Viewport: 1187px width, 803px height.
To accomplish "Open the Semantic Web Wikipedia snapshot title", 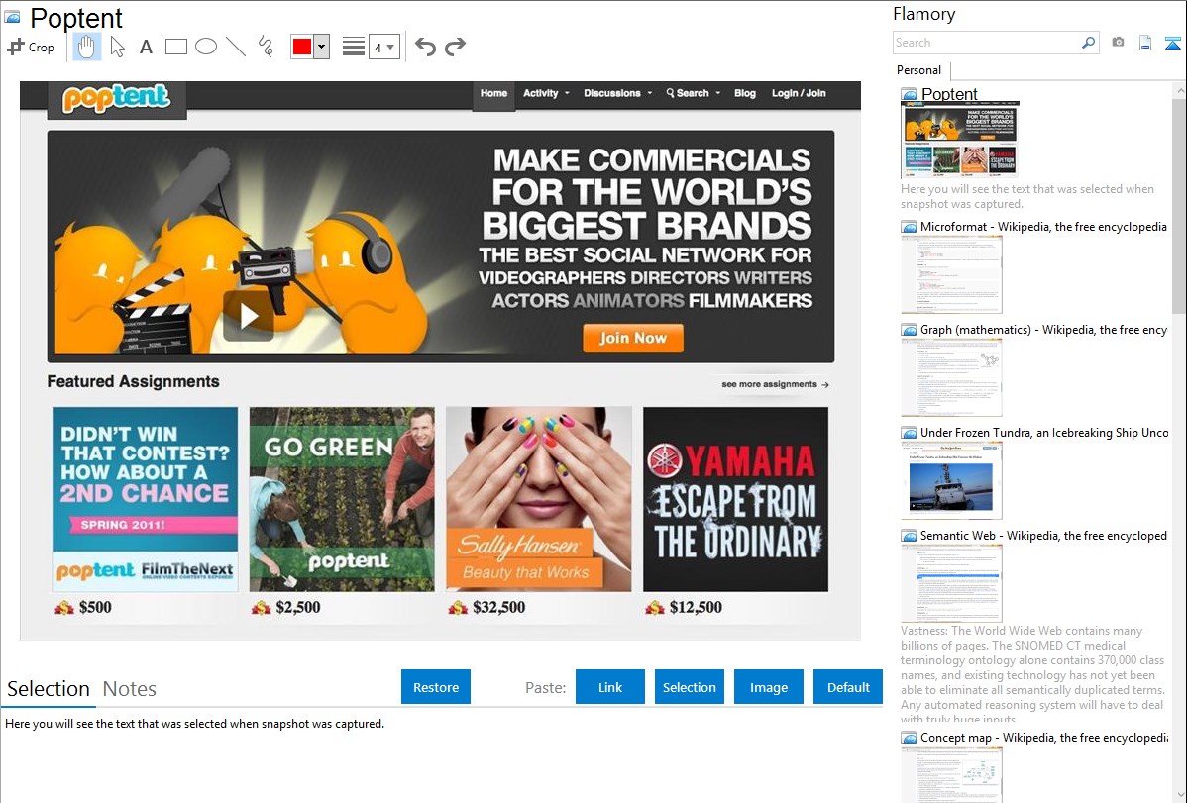I will (1043, 535).
